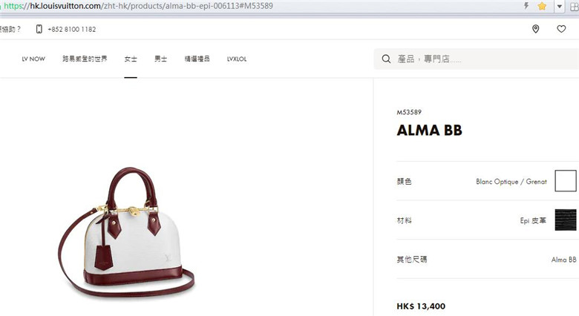Click the search magnifier icon
579x316 pixels.
(386, 59)
